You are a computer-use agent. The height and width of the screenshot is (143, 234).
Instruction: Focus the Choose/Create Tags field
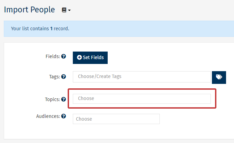click(142, 77)
